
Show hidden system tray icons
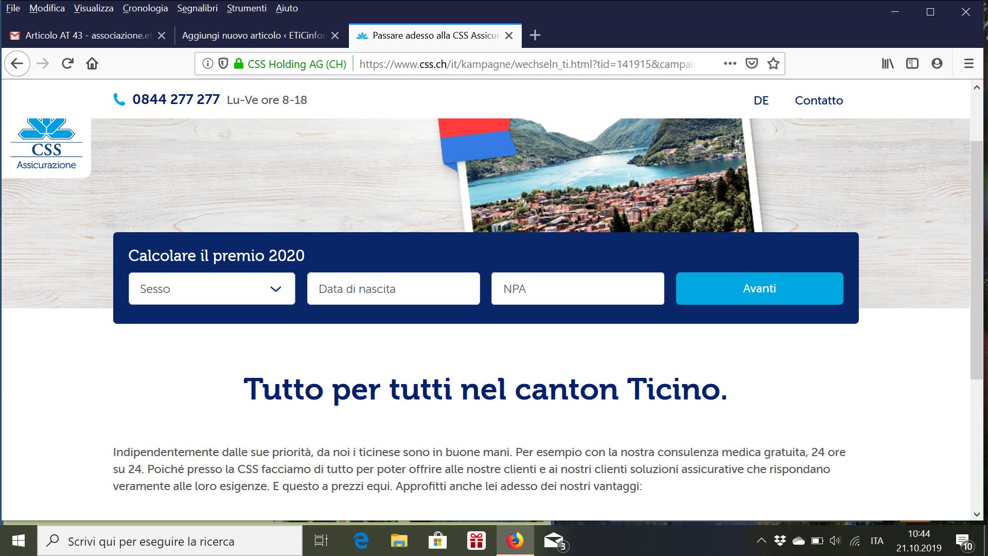click(762, 541)
